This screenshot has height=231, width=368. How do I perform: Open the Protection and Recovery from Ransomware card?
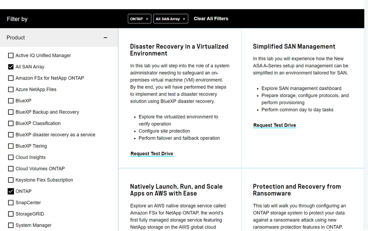[297, 190]
